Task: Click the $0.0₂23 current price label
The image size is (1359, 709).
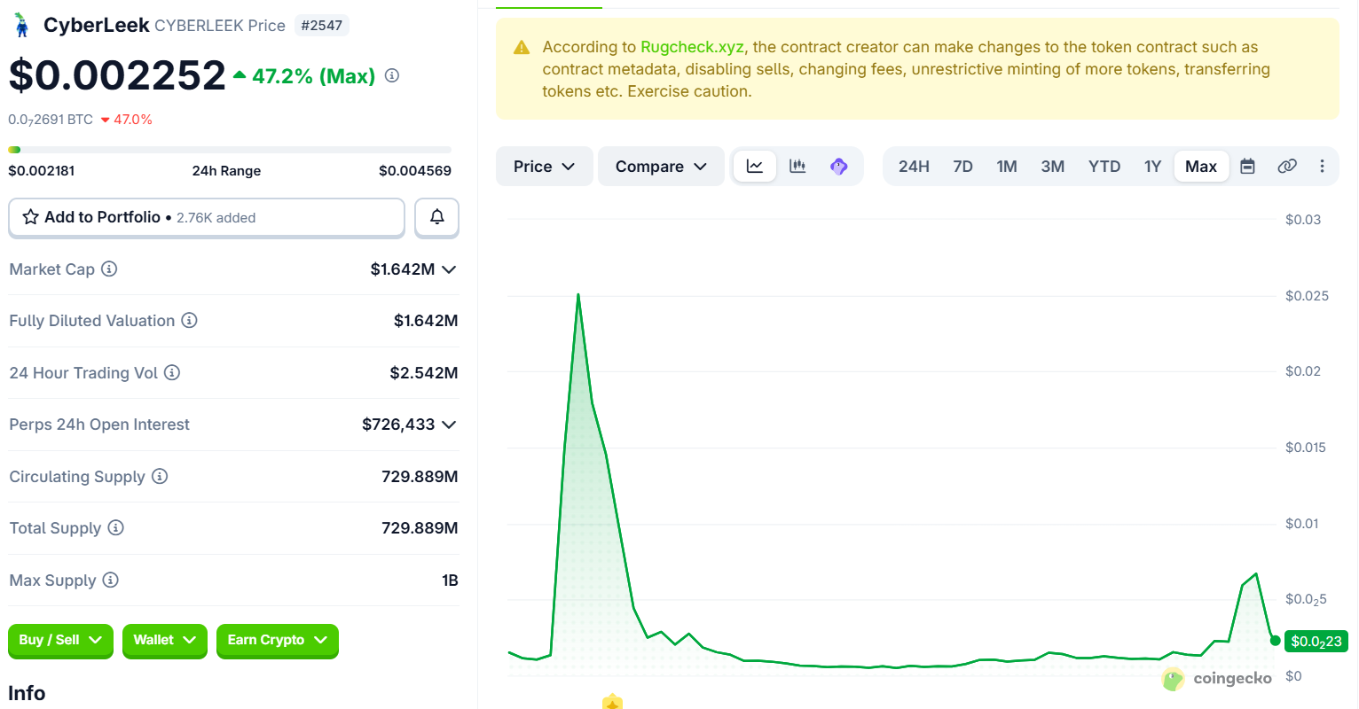Action: (x=1316, y=642)
